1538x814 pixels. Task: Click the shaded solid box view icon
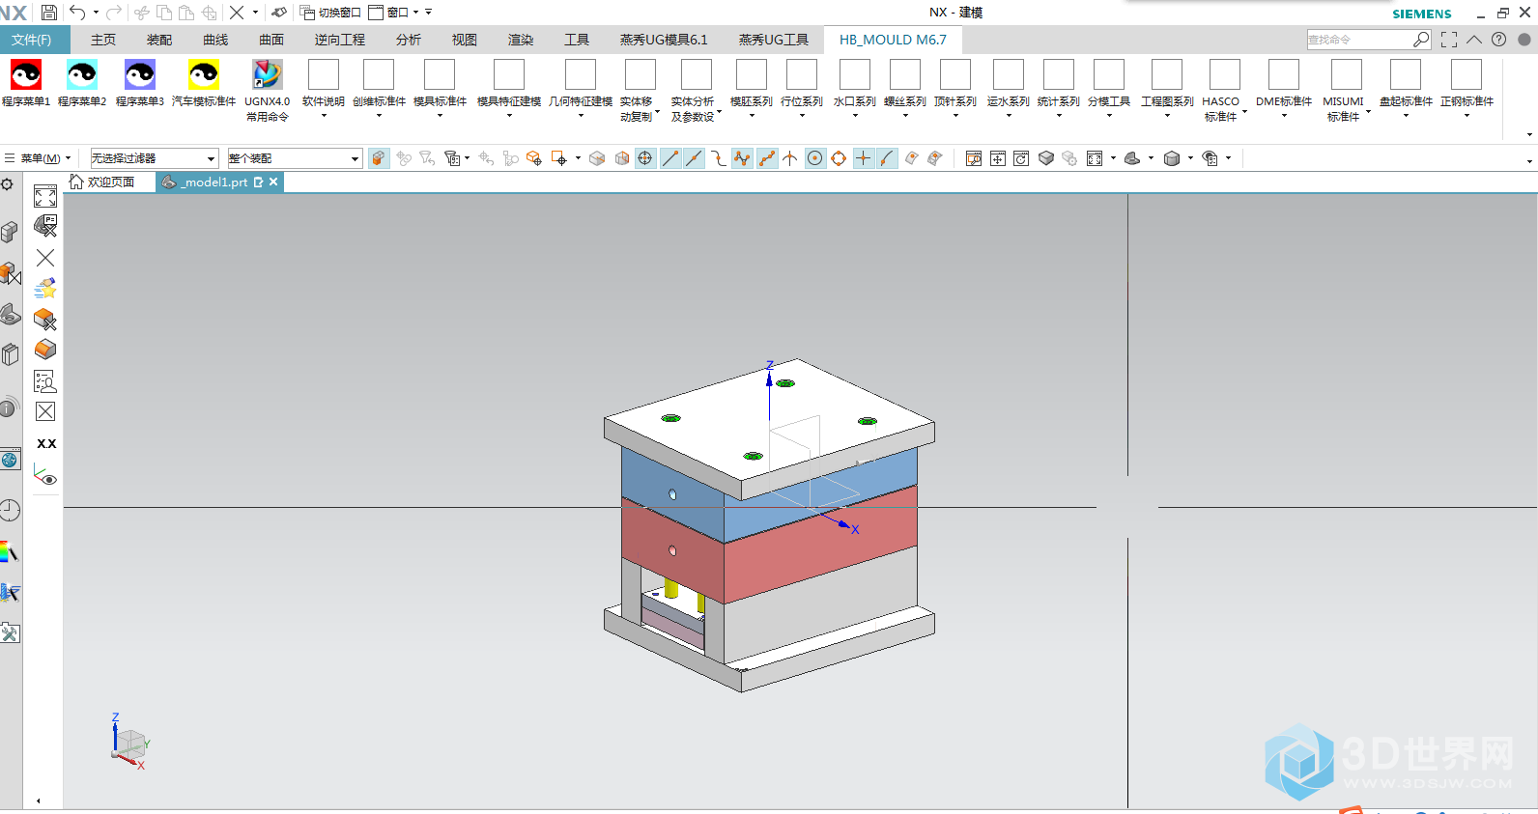point(1045,158)
